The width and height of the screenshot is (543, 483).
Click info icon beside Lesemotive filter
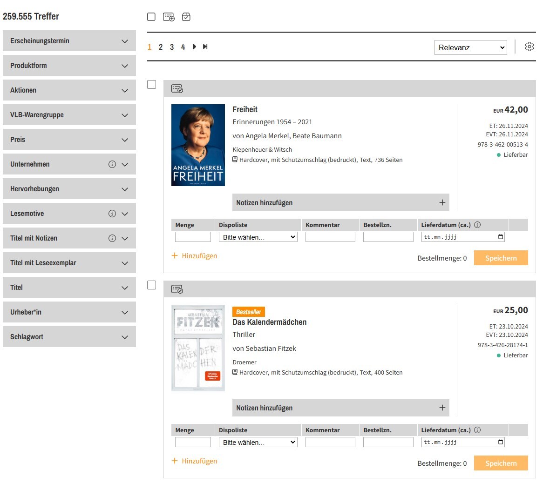[112, 214]
